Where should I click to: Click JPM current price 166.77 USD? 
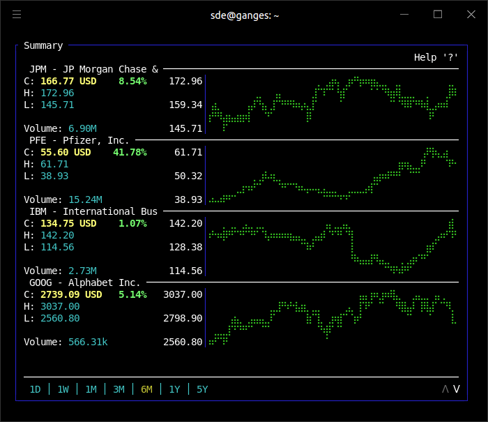click(x=68, y=82)
